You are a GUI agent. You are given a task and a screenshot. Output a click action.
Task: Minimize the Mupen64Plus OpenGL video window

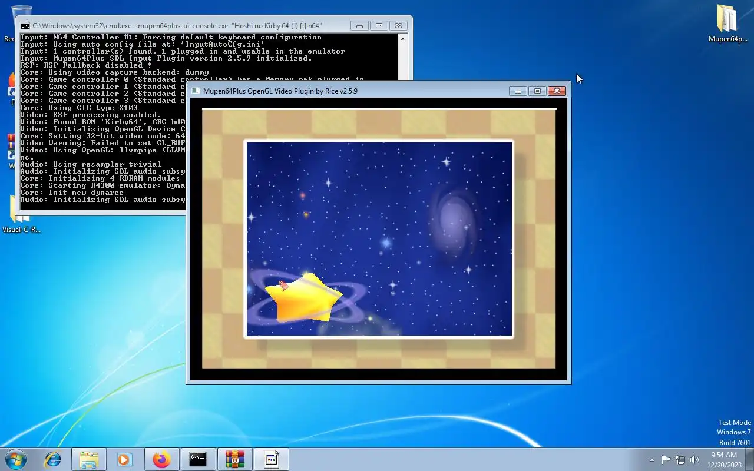point(518,91)
